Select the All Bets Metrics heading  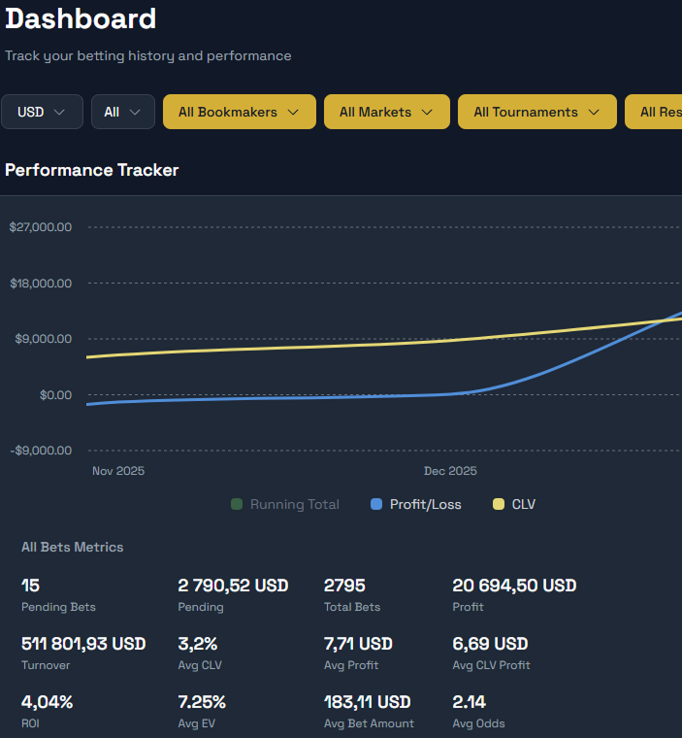tap(73, 547)
